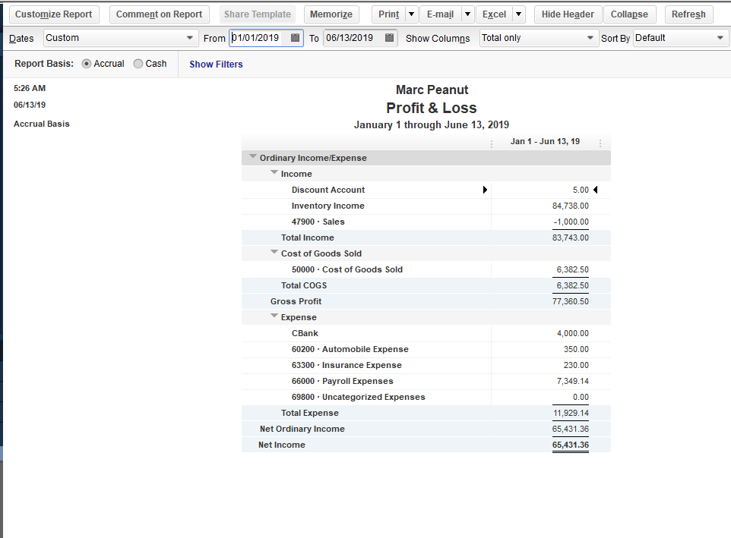Click the Discount Account row label
The height and width of the screenshot is (538, 731).
click(328, 190)
